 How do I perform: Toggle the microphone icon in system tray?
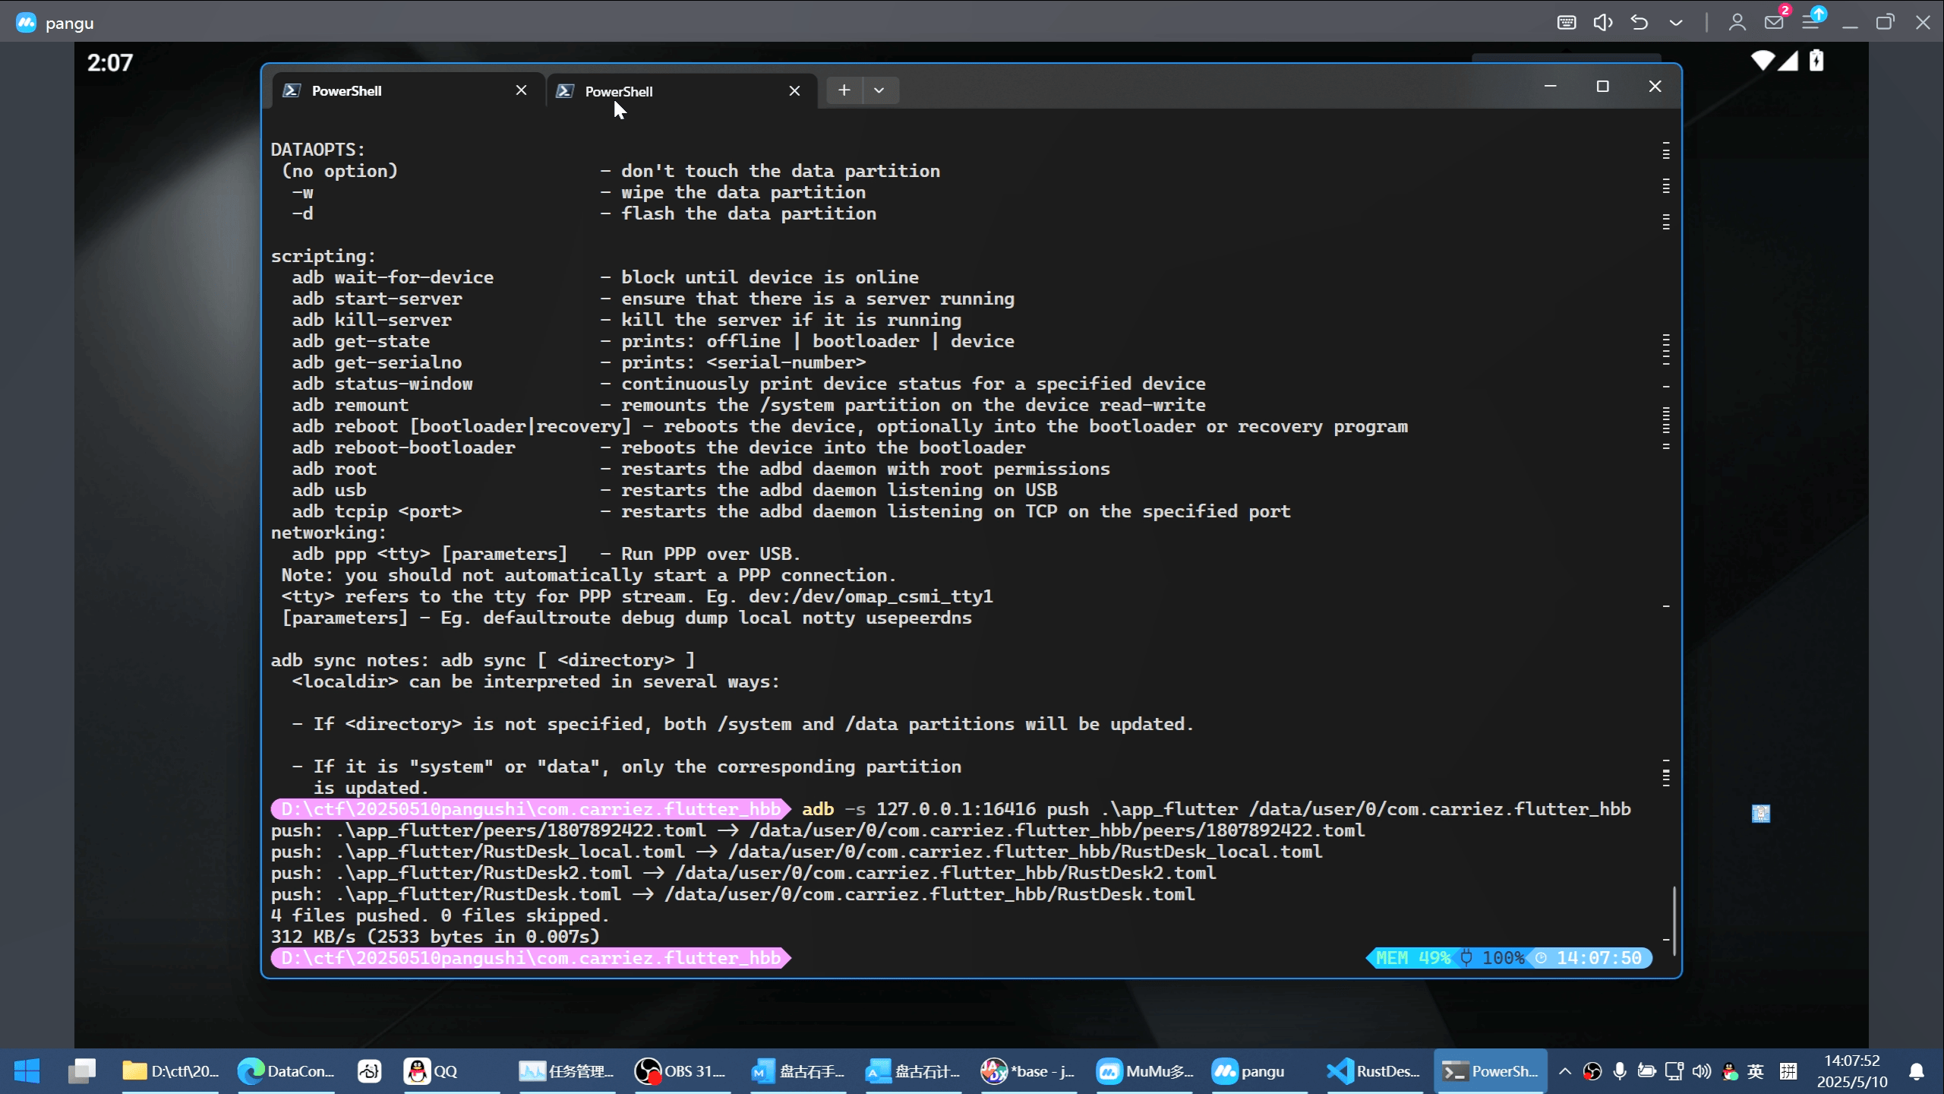click(x=1620, y=1071)
